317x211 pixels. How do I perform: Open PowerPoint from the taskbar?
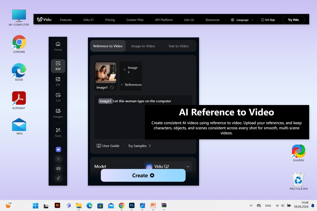click(x=153, y=205)
